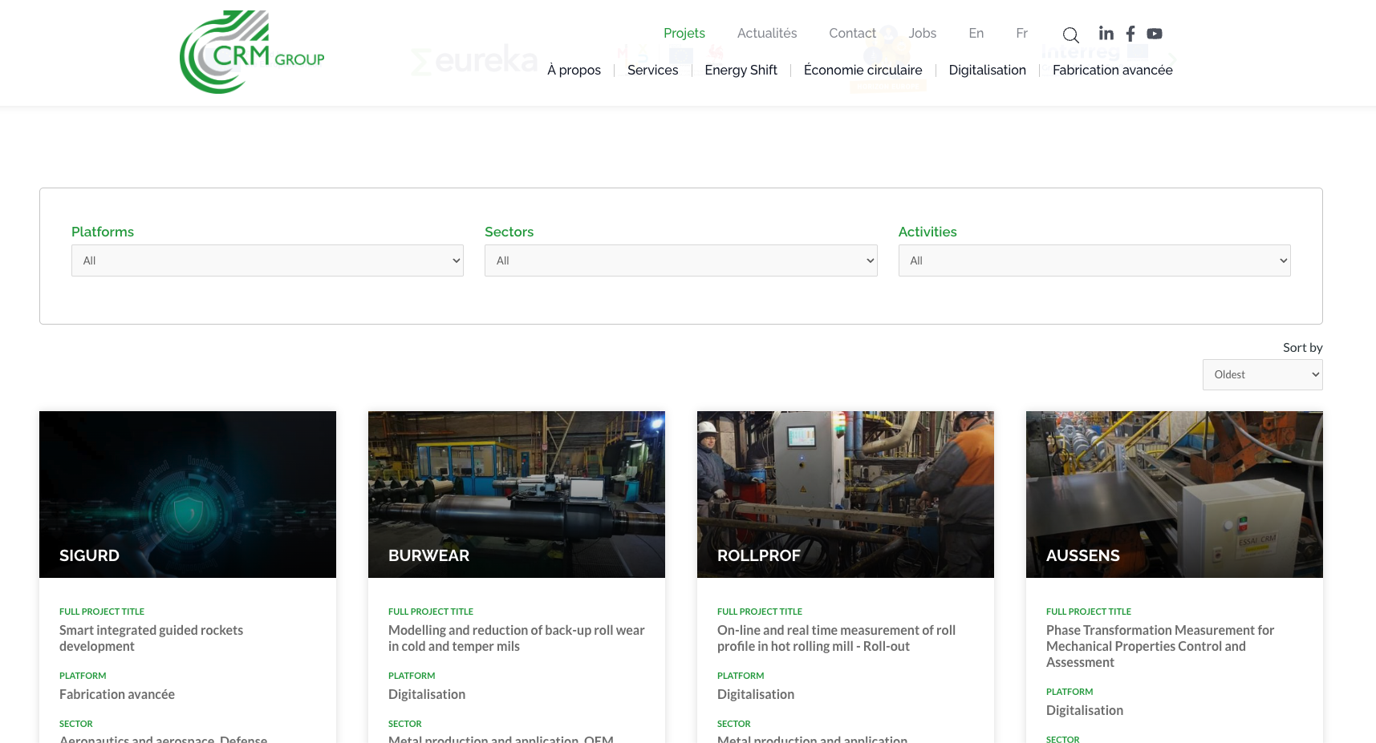Open the search magnifier icon

click(x=1070, y=34)
